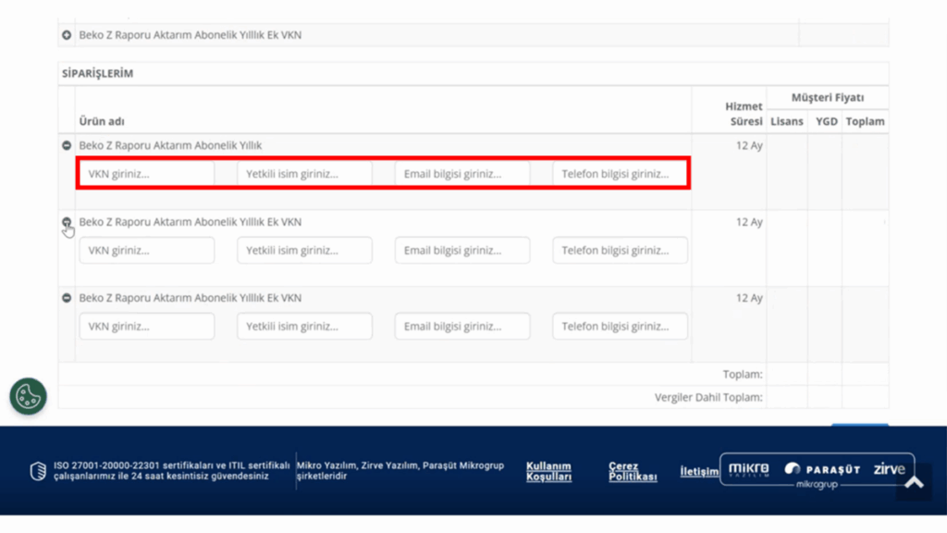Open İletişim link in footer
The height and width of the screenshot is (533, 947).
(699, 471)
